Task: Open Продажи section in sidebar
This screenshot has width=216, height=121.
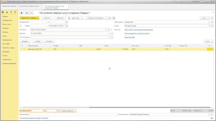Action: 5,28
